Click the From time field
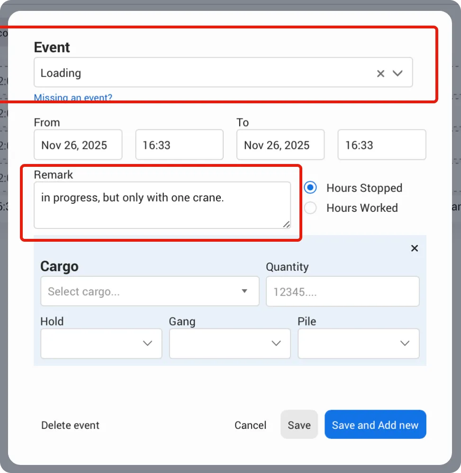This screenshot has width=461, height=473. pyautogui.click(x=180, y=145)
